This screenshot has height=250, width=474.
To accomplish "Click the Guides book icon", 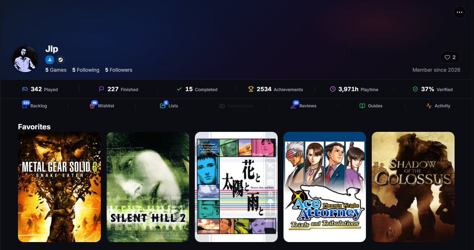I will pyautogui.click(x=362, y=106).
